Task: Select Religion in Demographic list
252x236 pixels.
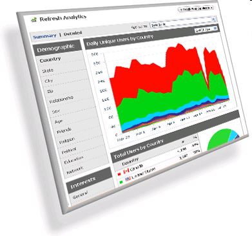Action: tap(67, 140)
